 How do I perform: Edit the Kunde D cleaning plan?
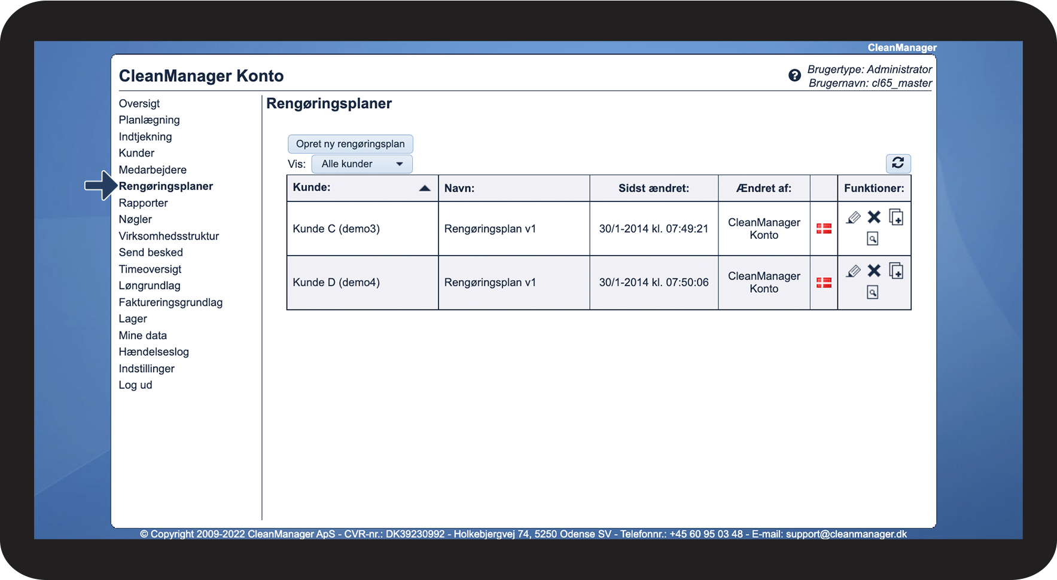(x=853, y=271)
